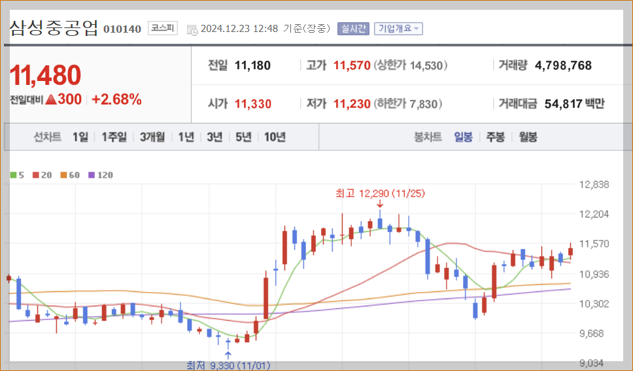Viewport: 633px width, 371px height.
Task: Click the 시가 value 11,330
Action: 252,104
